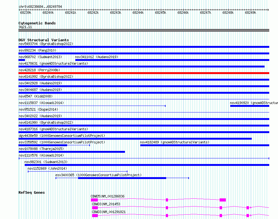Select nsv6547 (Kidd2008) variant label
278x219 pixels.
(x=36, y=96)
